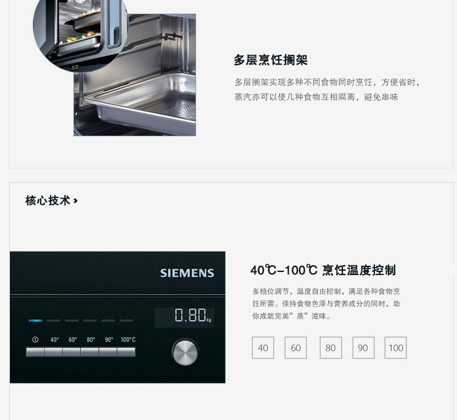
Task: Select the 80° button label on the panel
Action: [91, 340]
